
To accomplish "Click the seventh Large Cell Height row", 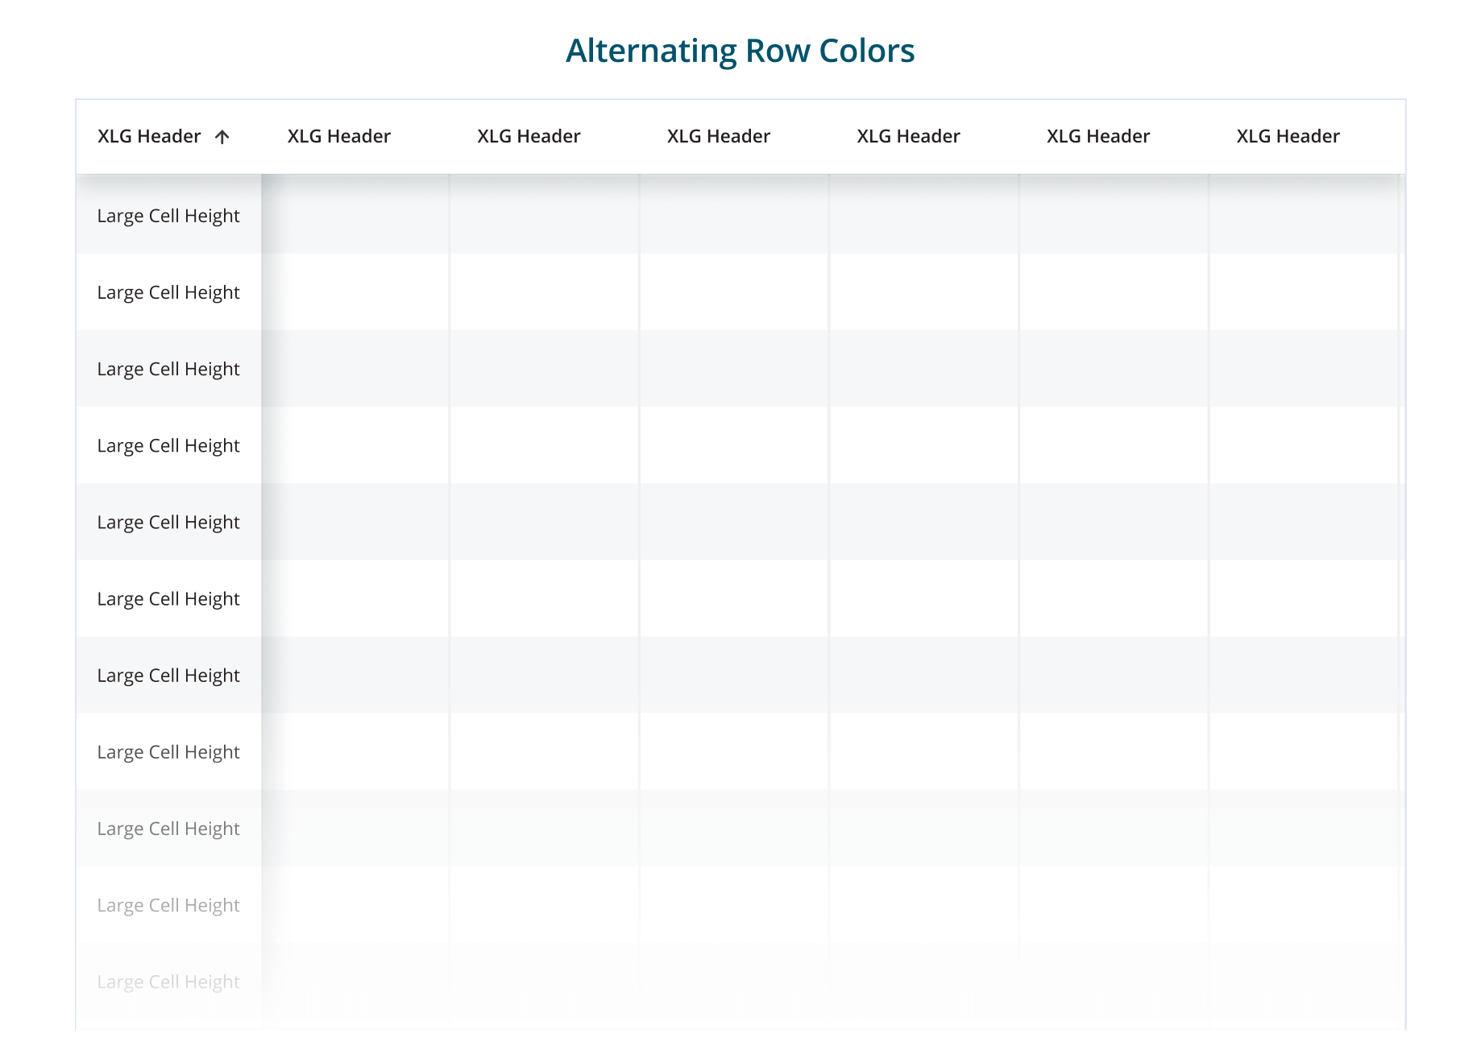I will [x=168, y=675].
